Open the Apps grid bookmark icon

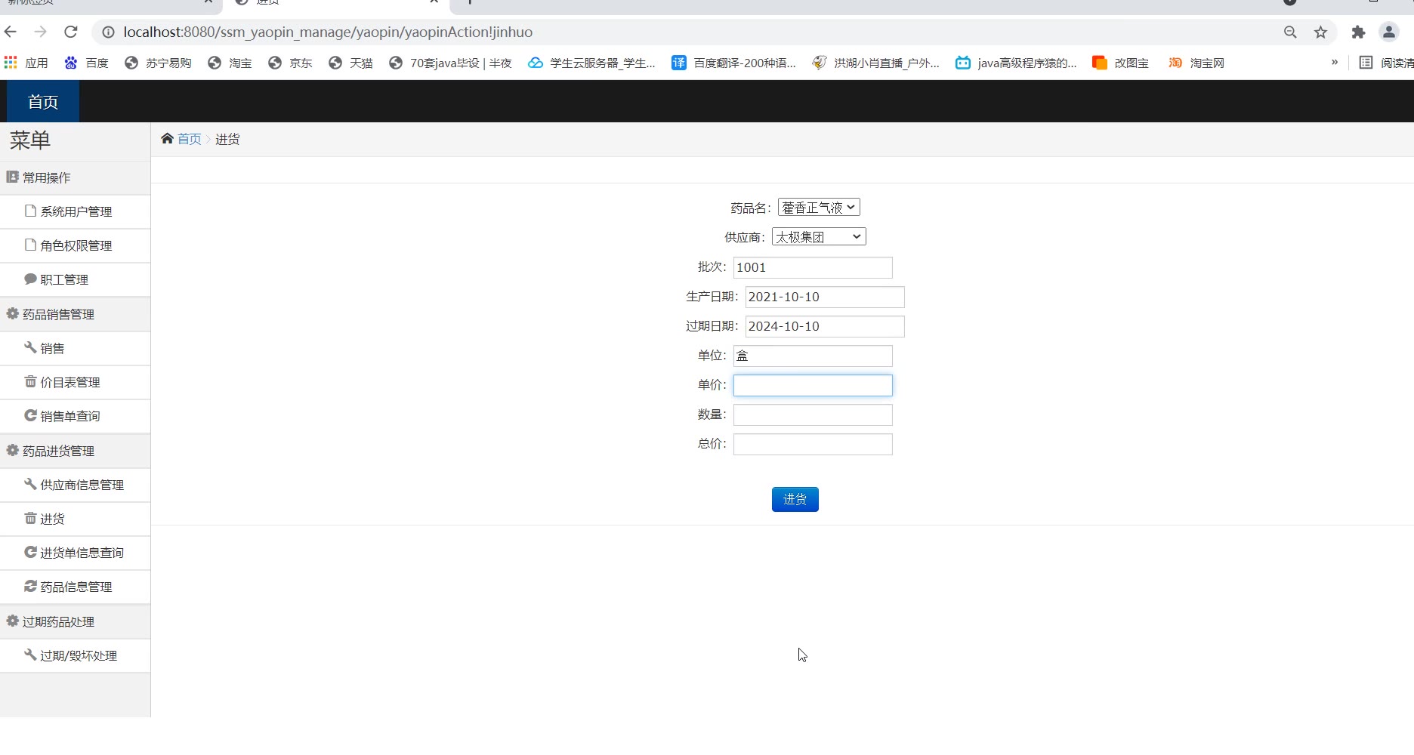pyautogui.click(x=11, y=63)
